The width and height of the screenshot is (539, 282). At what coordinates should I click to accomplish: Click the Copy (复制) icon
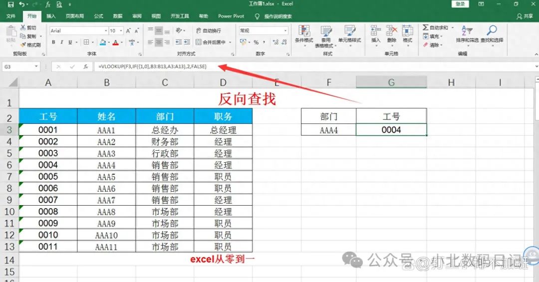pyautogui.click(x=23, y=36)
